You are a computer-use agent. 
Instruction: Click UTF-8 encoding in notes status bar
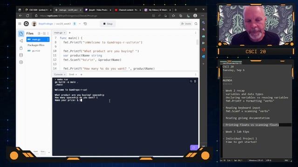point(269,161)
